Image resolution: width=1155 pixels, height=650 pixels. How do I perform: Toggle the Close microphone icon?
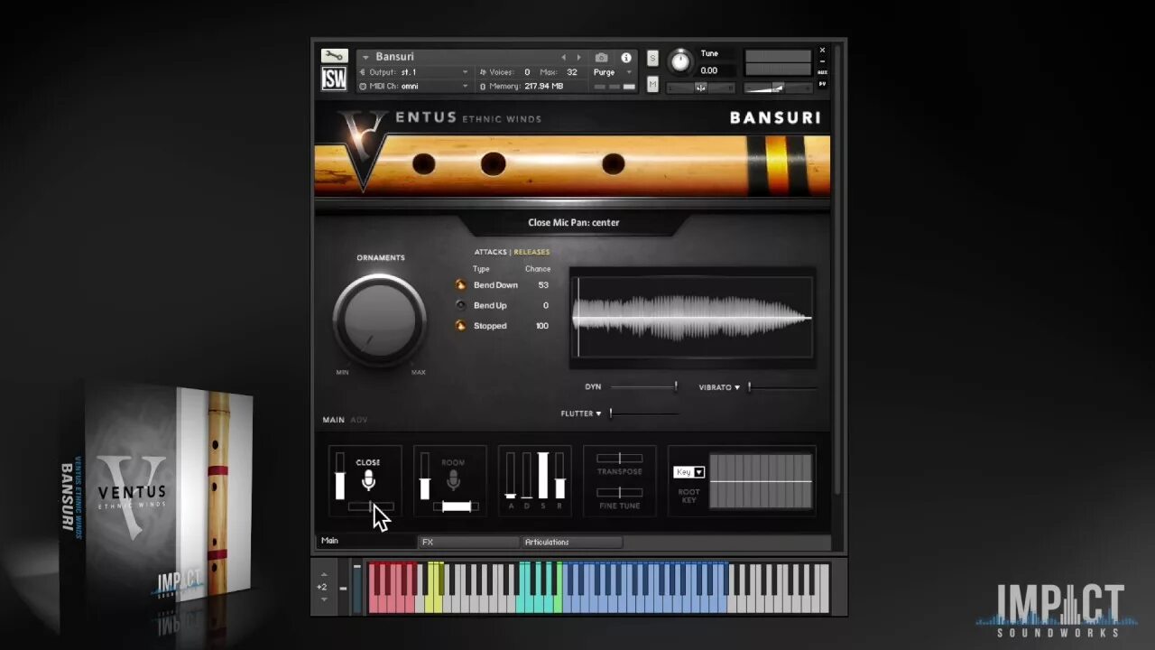368,481
